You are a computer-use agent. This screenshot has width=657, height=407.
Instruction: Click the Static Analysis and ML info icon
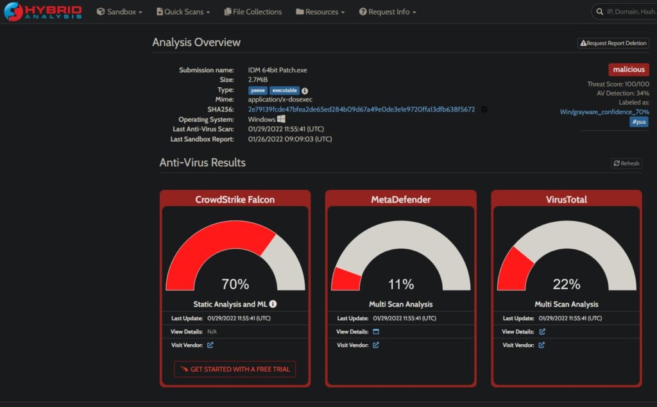[273, 304]
